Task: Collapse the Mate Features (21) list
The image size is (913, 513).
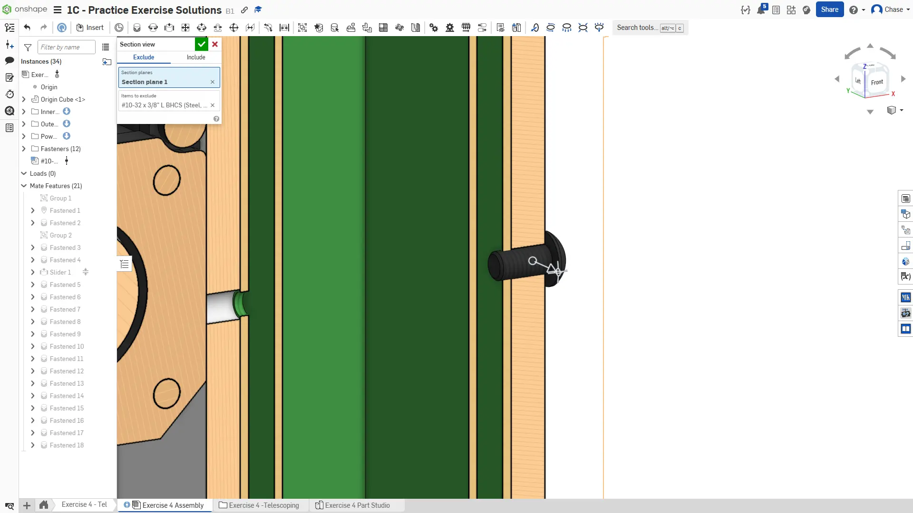Action: 24,186
